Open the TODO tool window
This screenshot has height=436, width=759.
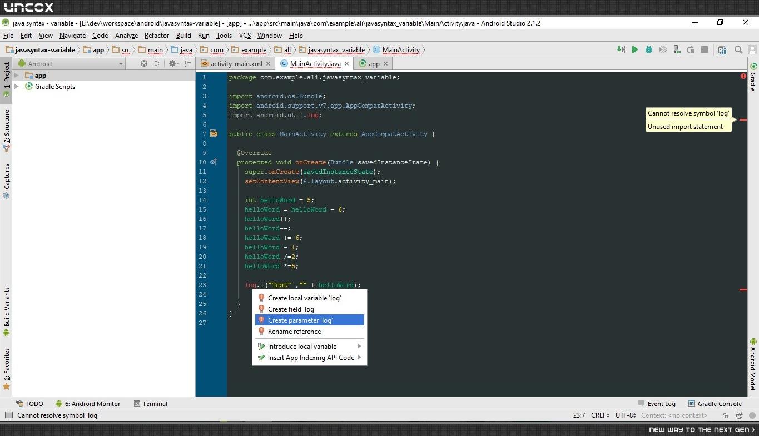point(29,404)
